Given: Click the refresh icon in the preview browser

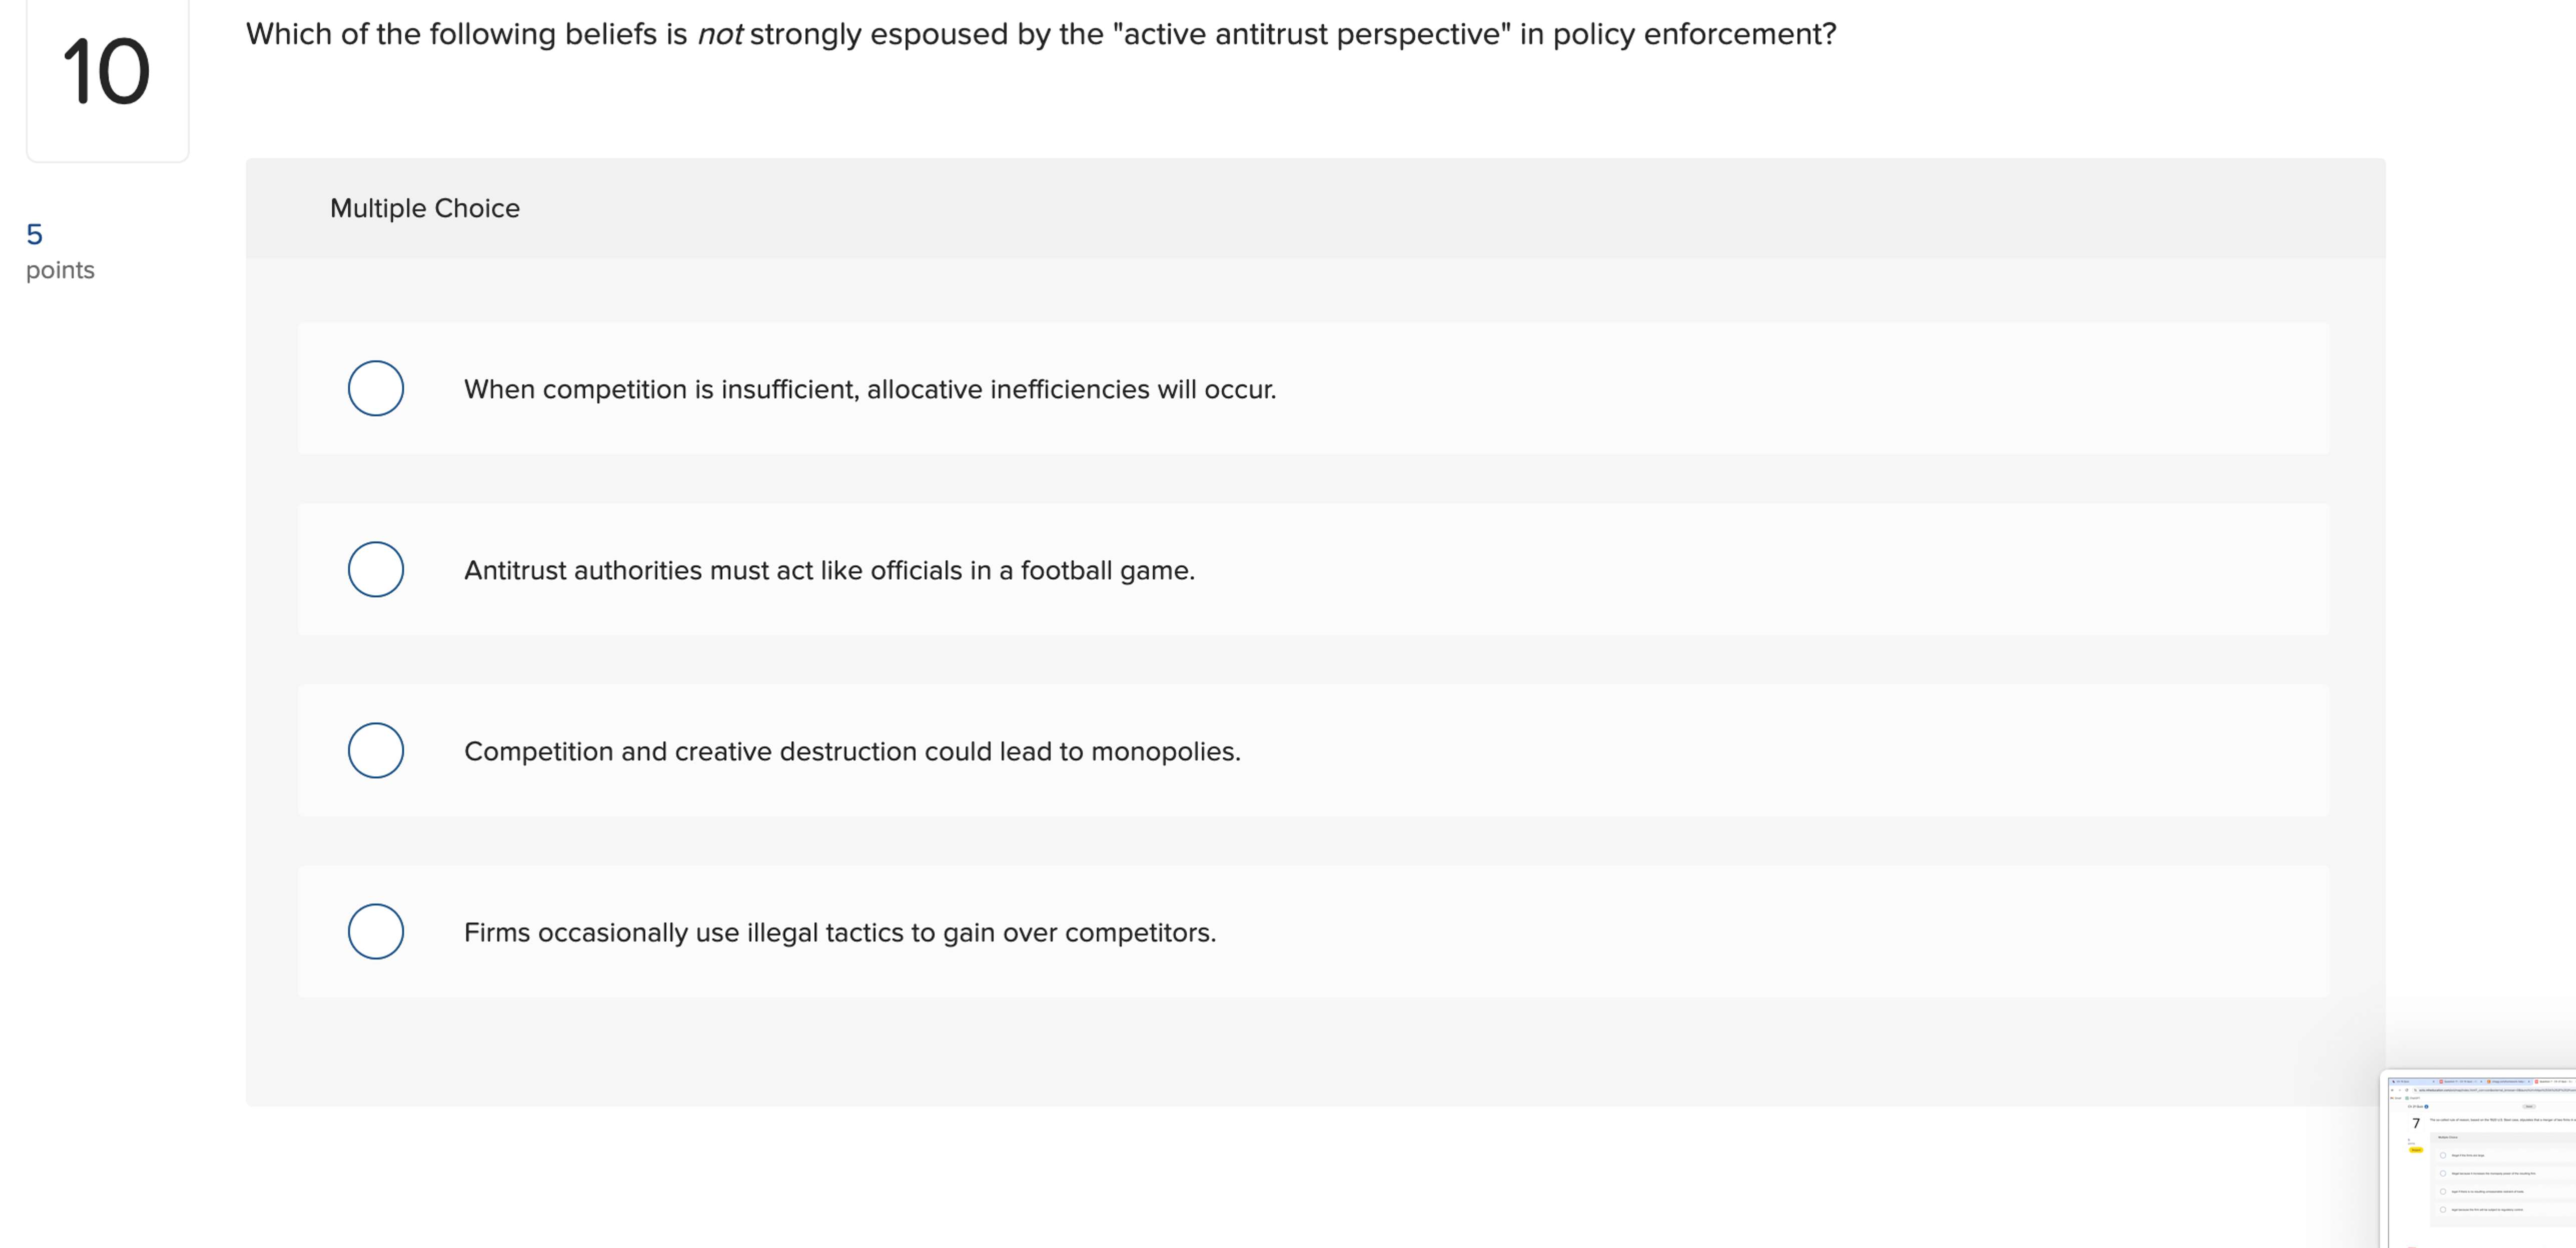Looking at the screenshot, I should click(x=2407, y=1090).
